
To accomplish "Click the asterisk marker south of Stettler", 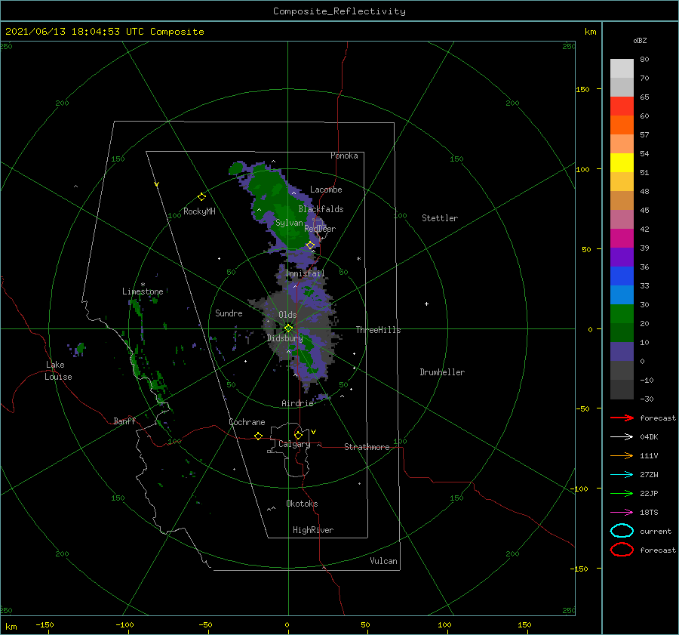I will (x=358, y=259).
